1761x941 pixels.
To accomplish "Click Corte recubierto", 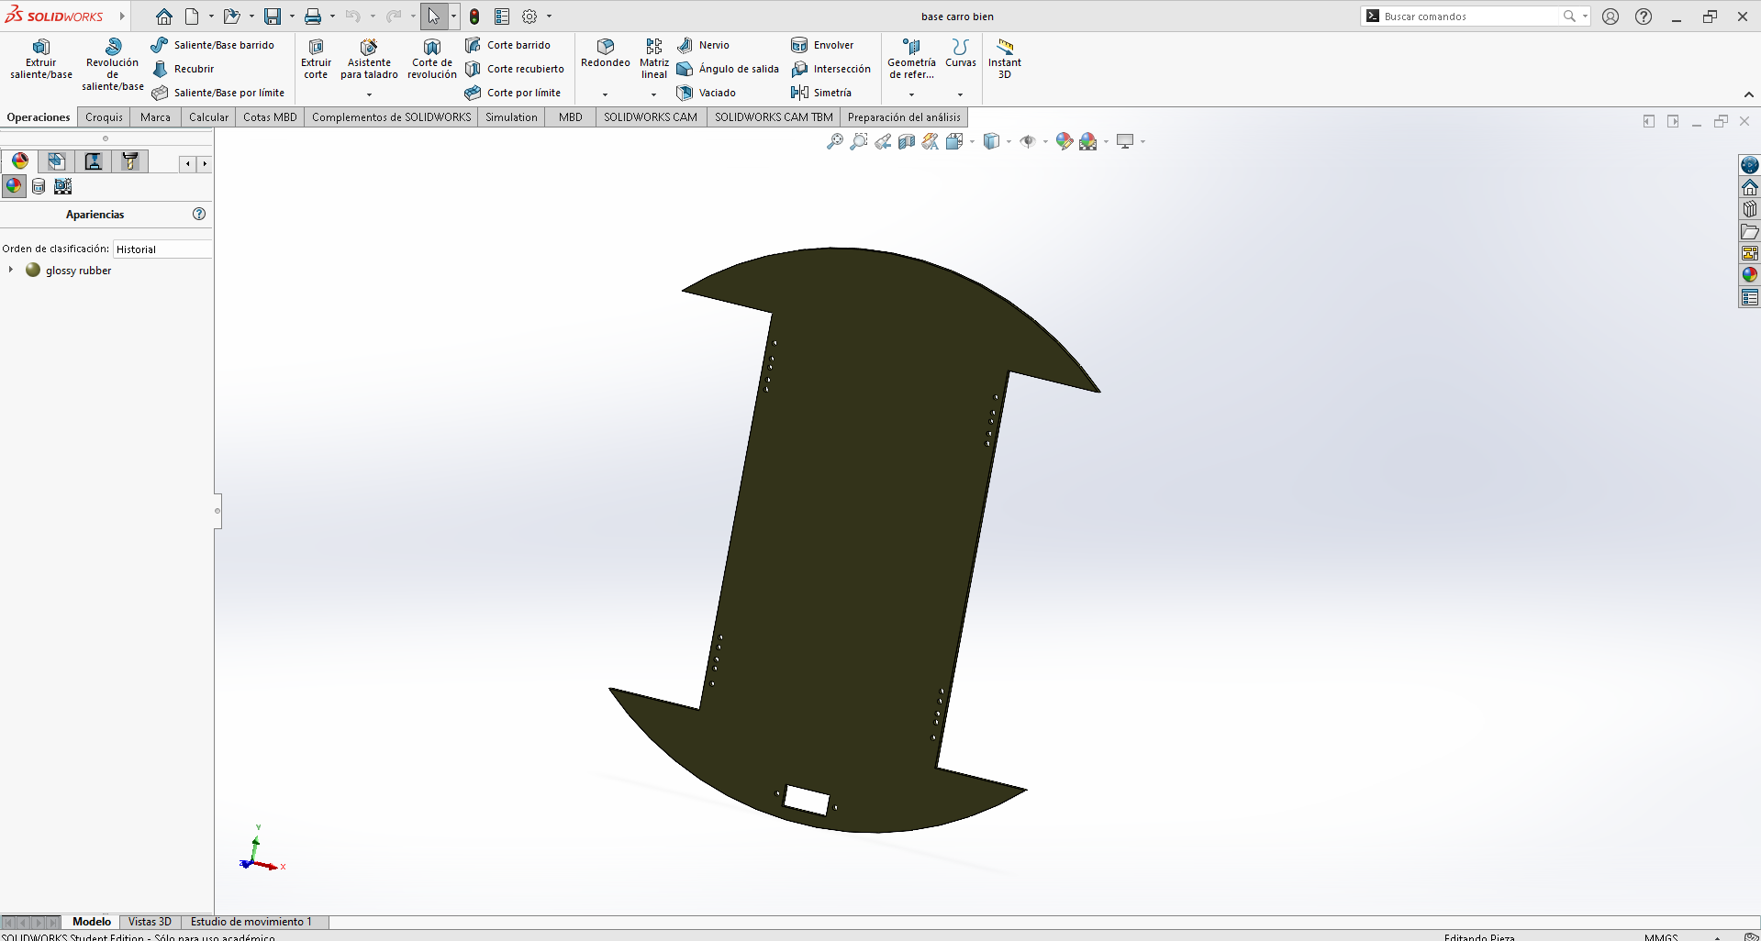I will tap(515, 69).
